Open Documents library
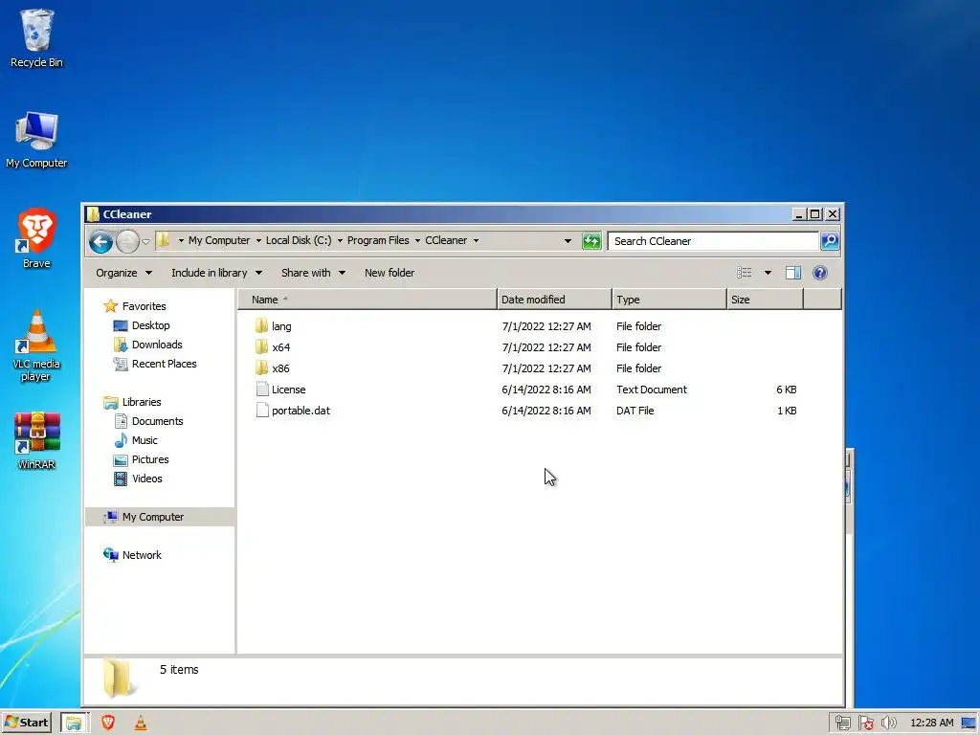The width and height of the screenshot is (980, 735). (158, 421)
